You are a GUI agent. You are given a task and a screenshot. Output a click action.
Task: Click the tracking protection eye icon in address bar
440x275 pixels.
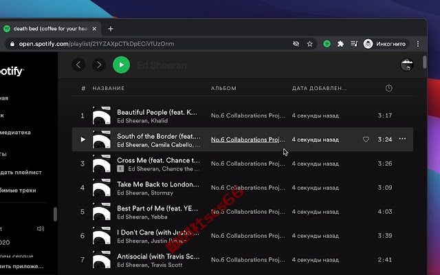296,44
